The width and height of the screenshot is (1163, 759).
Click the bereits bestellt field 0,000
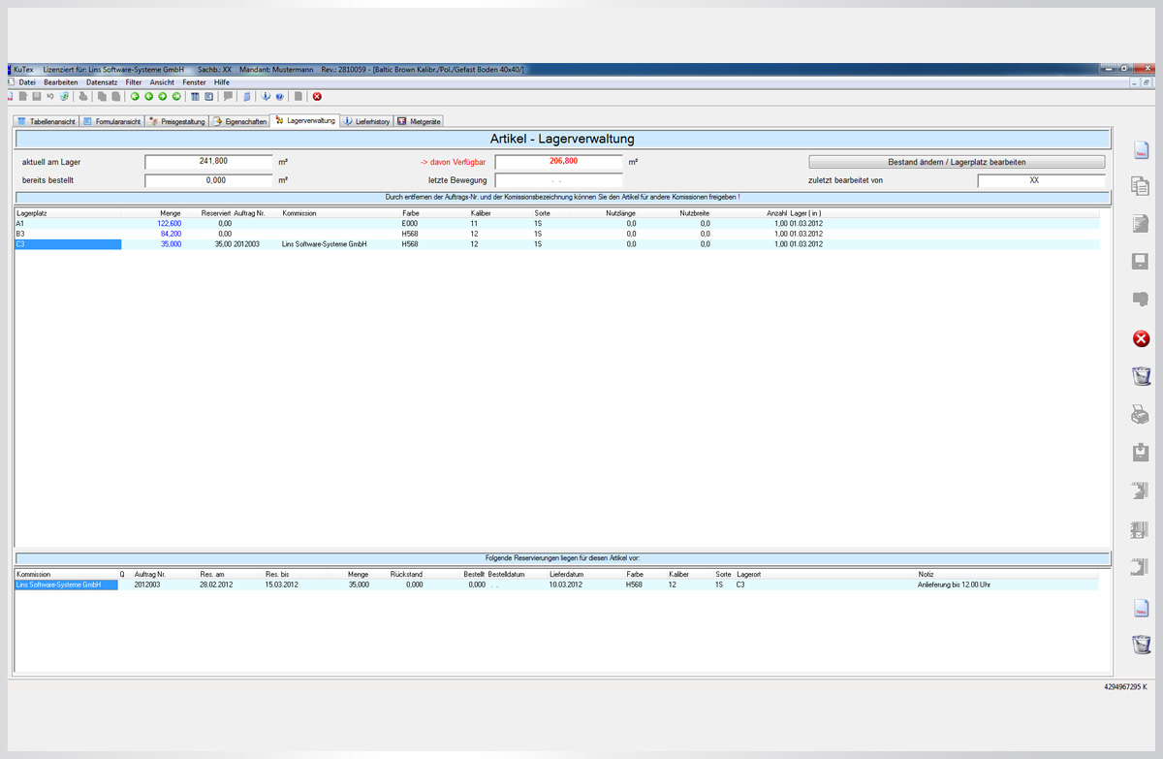point(209,180)
